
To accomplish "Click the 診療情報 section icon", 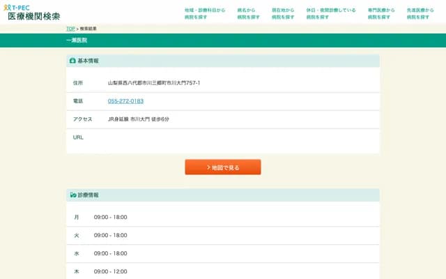I will click(x=72, y=195).
